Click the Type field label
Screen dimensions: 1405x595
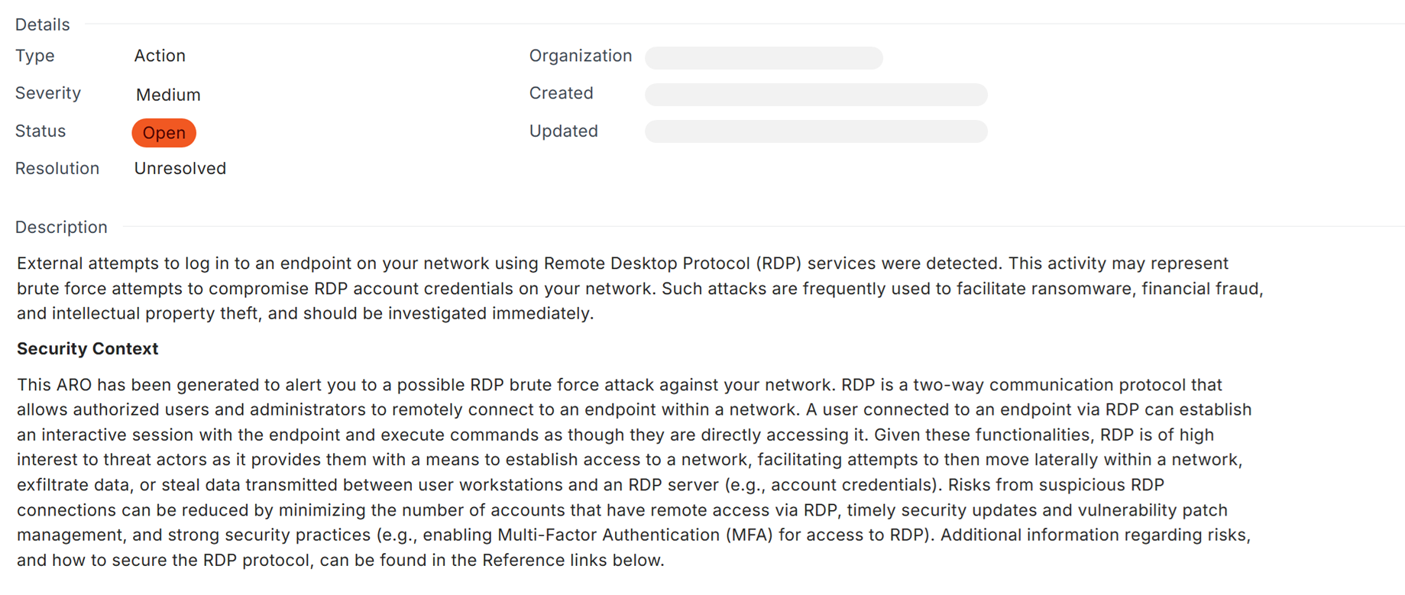(x=35, y=56)
